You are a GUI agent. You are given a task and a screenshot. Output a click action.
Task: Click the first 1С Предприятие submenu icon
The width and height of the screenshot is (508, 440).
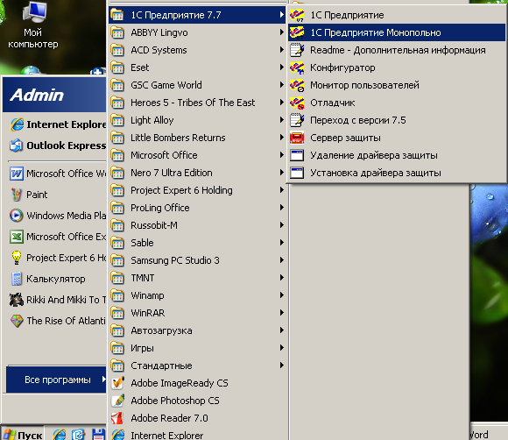point(297,15)
